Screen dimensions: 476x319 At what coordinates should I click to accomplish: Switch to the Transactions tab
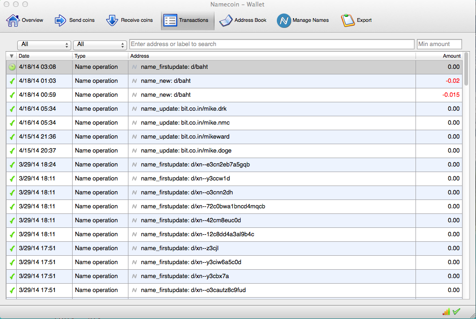(188, 20)
